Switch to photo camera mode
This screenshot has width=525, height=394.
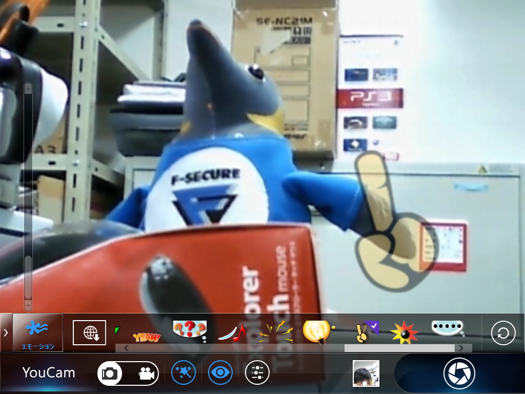coord(110,373)
